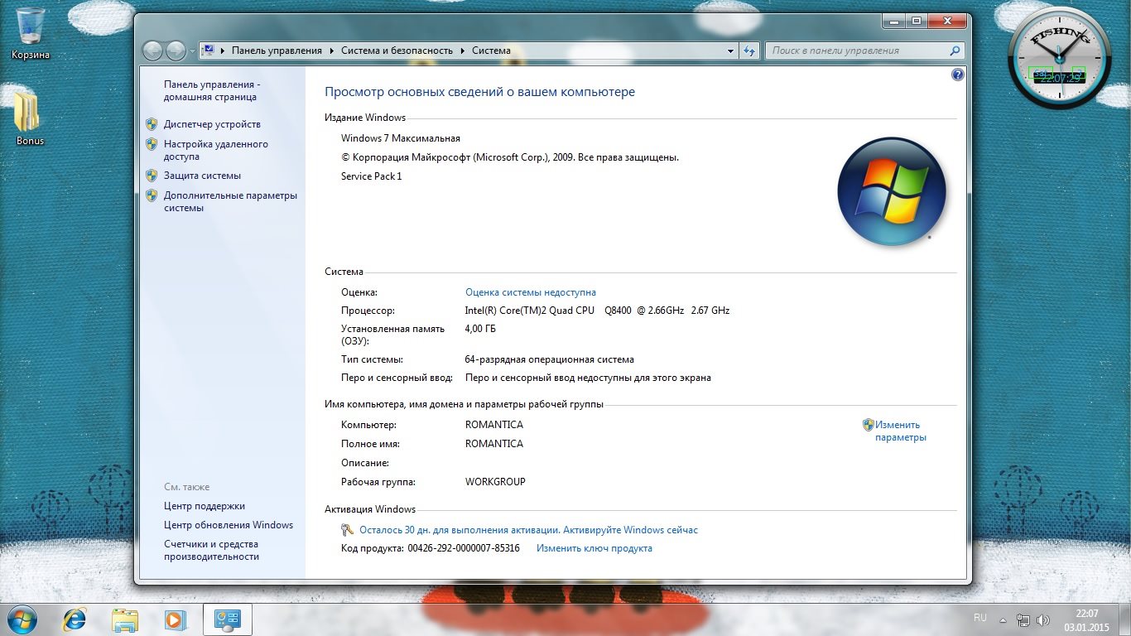Open Настройка удаленного доступа link
This screenshot has height=636, width=1131.
216,150
